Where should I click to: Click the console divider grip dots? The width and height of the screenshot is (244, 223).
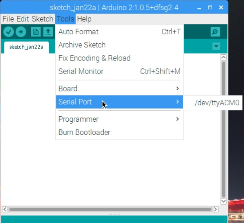[x=114, y=214]
